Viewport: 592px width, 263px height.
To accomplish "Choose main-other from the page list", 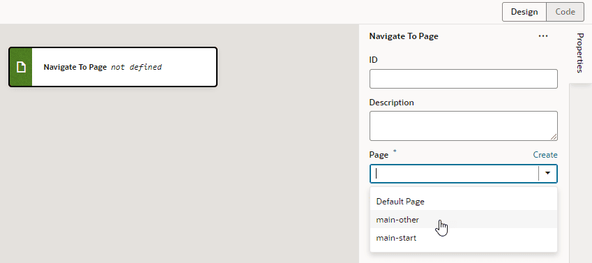I will point(463,219).
